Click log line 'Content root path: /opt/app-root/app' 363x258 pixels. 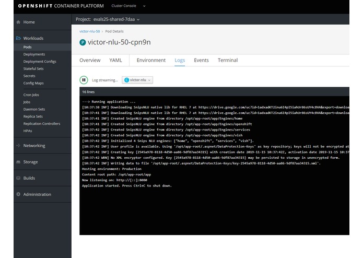(116, 174)
